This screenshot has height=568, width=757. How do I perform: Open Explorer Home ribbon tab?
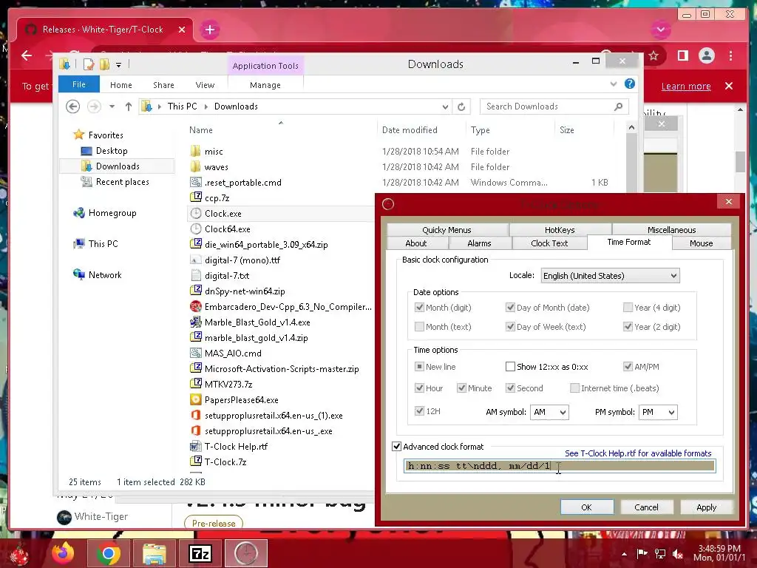point(121,85)
